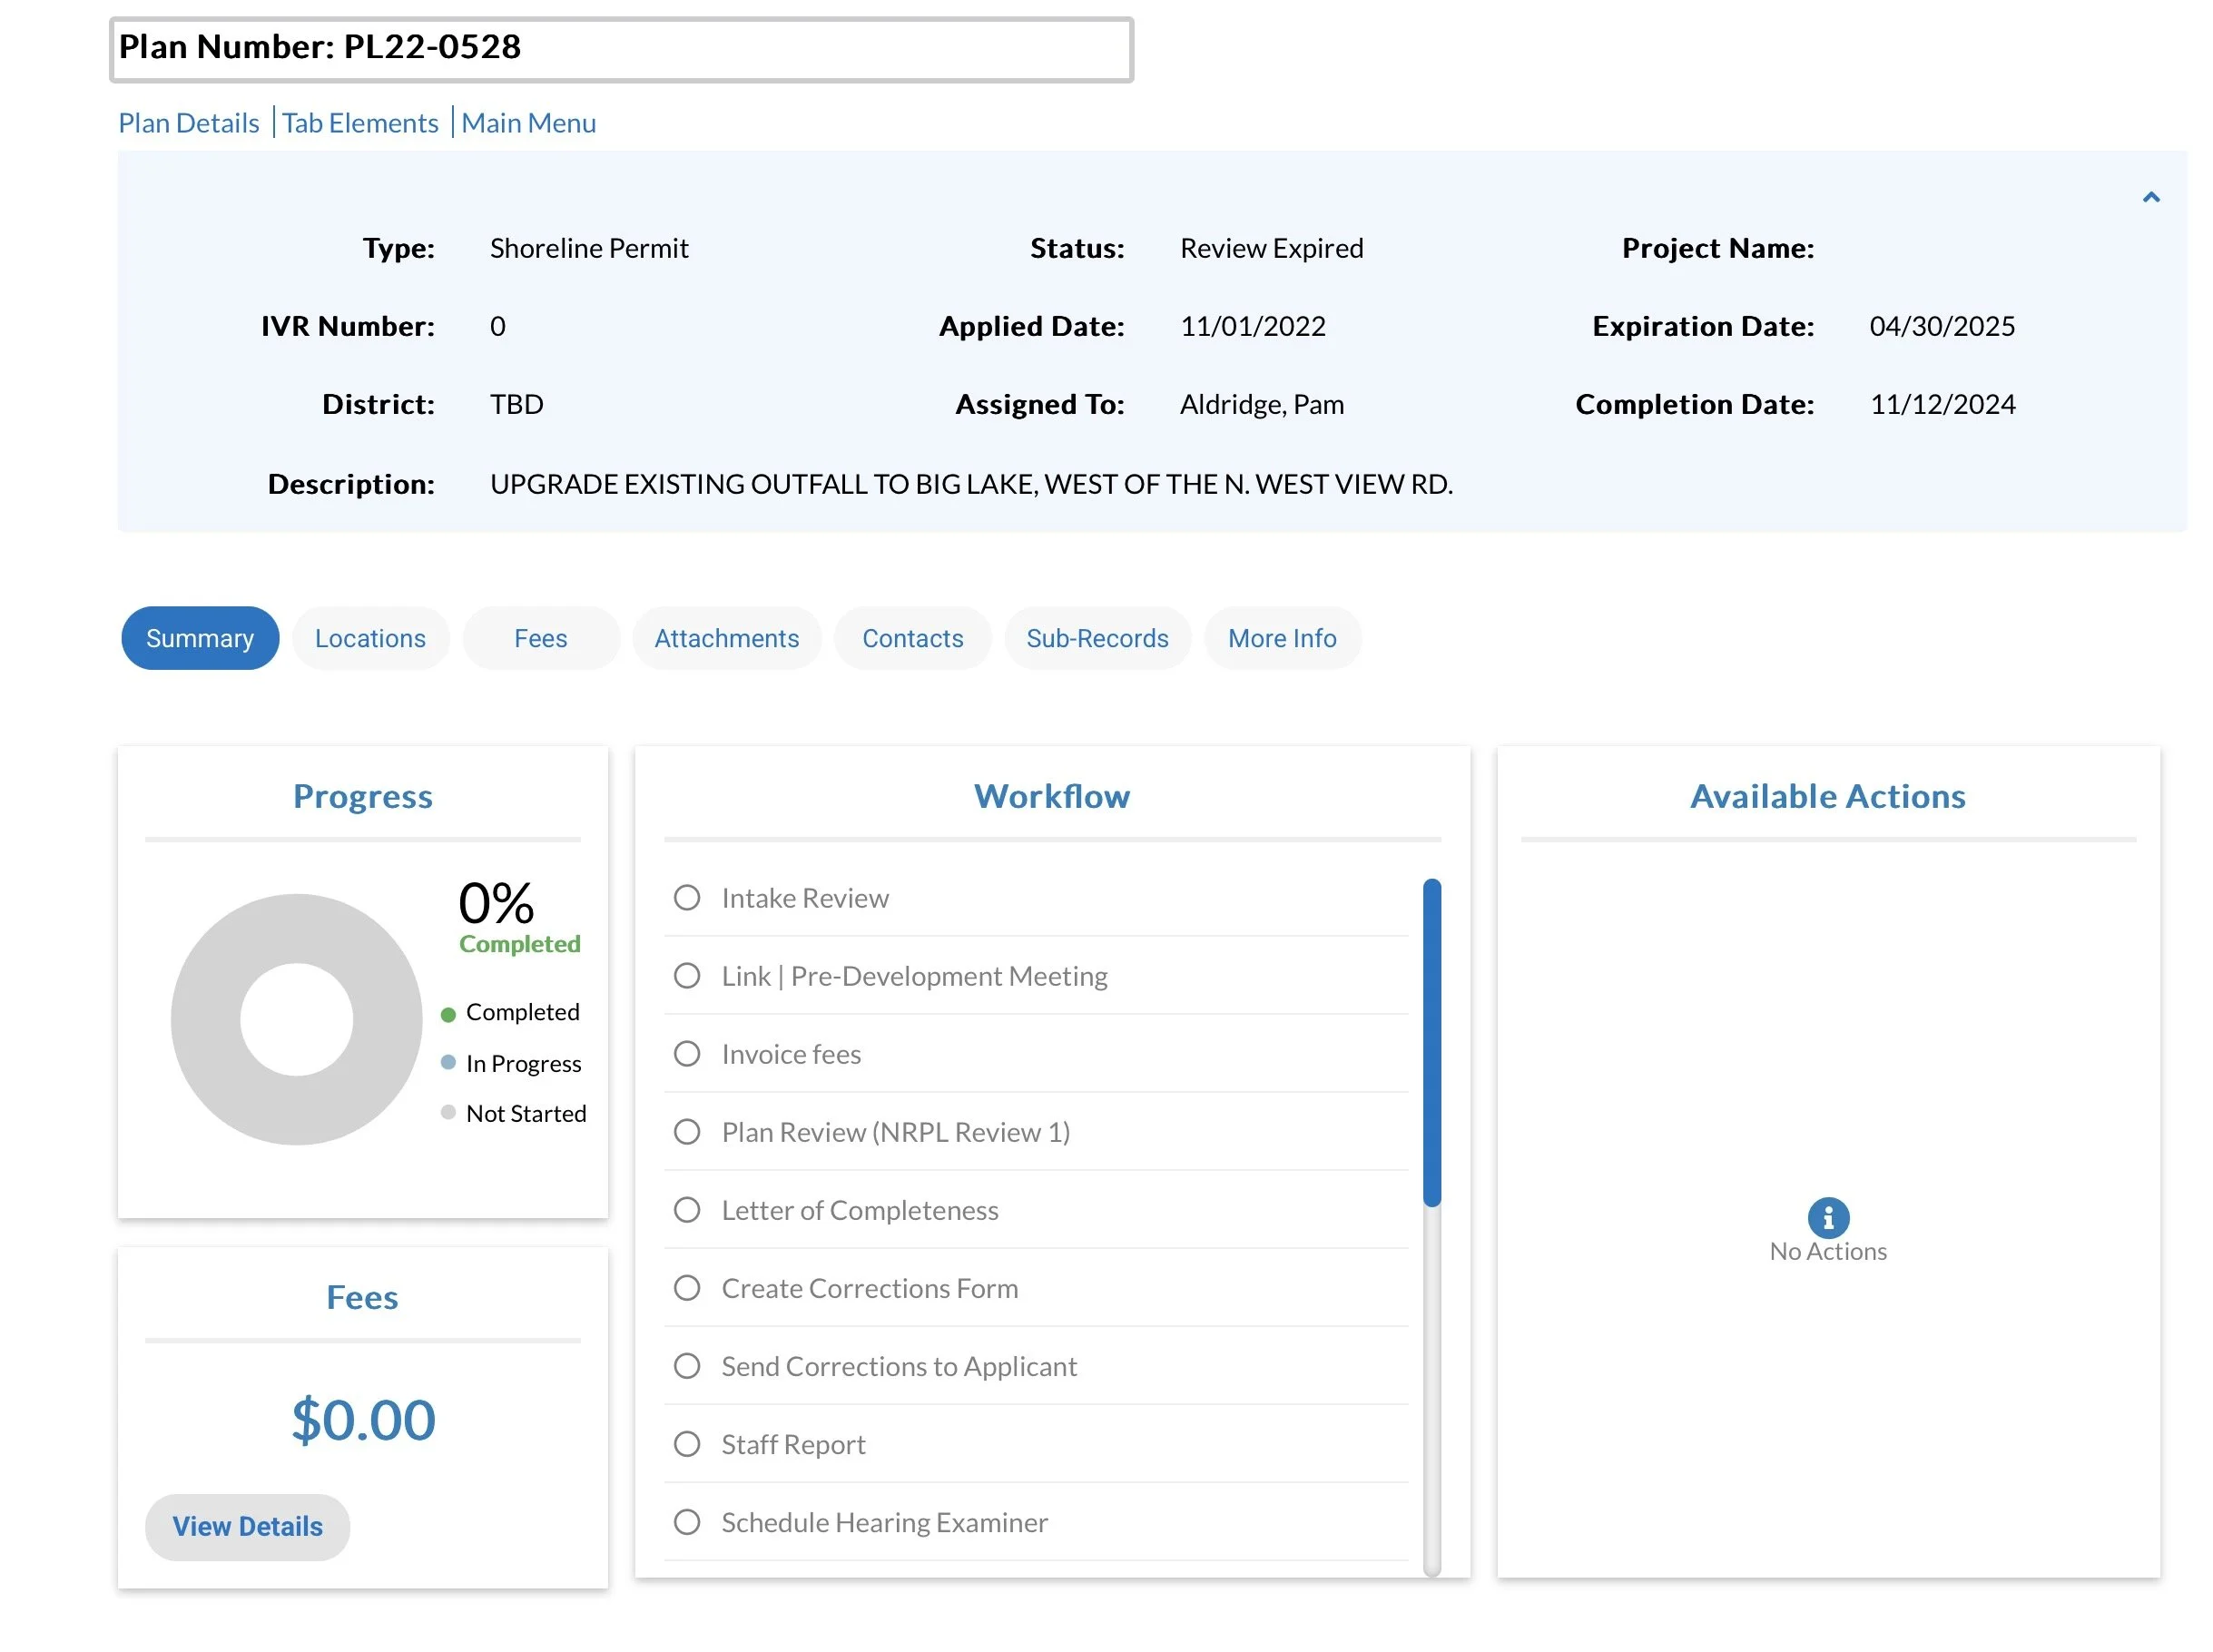
Task: Click the Plan Number header field
Action: pyautogui.click(x=620, y=49)
